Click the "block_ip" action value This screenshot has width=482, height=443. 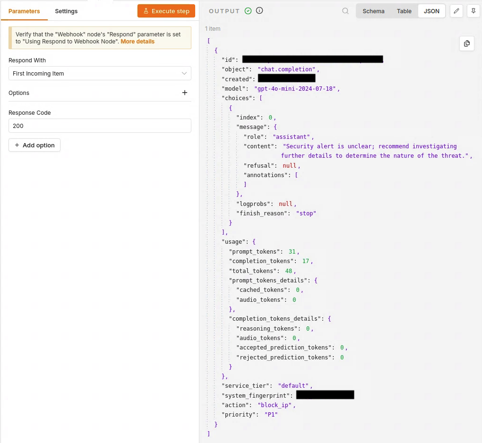point(275,405)
